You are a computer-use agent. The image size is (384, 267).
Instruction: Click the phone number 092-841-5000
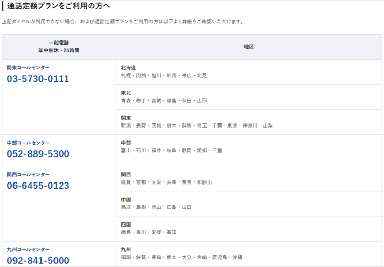pyautogui.click(x=38, y=260)
